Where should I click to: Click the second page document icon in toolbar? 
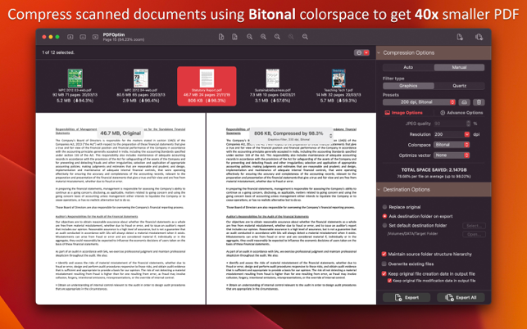(x=234, y=37)
